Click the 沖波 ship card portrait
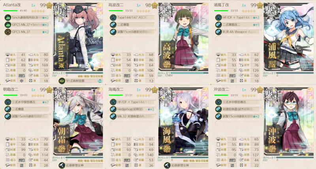Image resolution: width=316 pixels, height=169 pixels. (x=289, y=122)
